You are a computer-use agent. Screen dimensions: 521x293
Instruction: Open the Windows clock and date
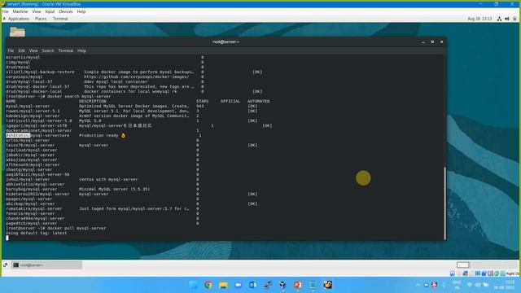pyautogui.click(x=504, y=285)
